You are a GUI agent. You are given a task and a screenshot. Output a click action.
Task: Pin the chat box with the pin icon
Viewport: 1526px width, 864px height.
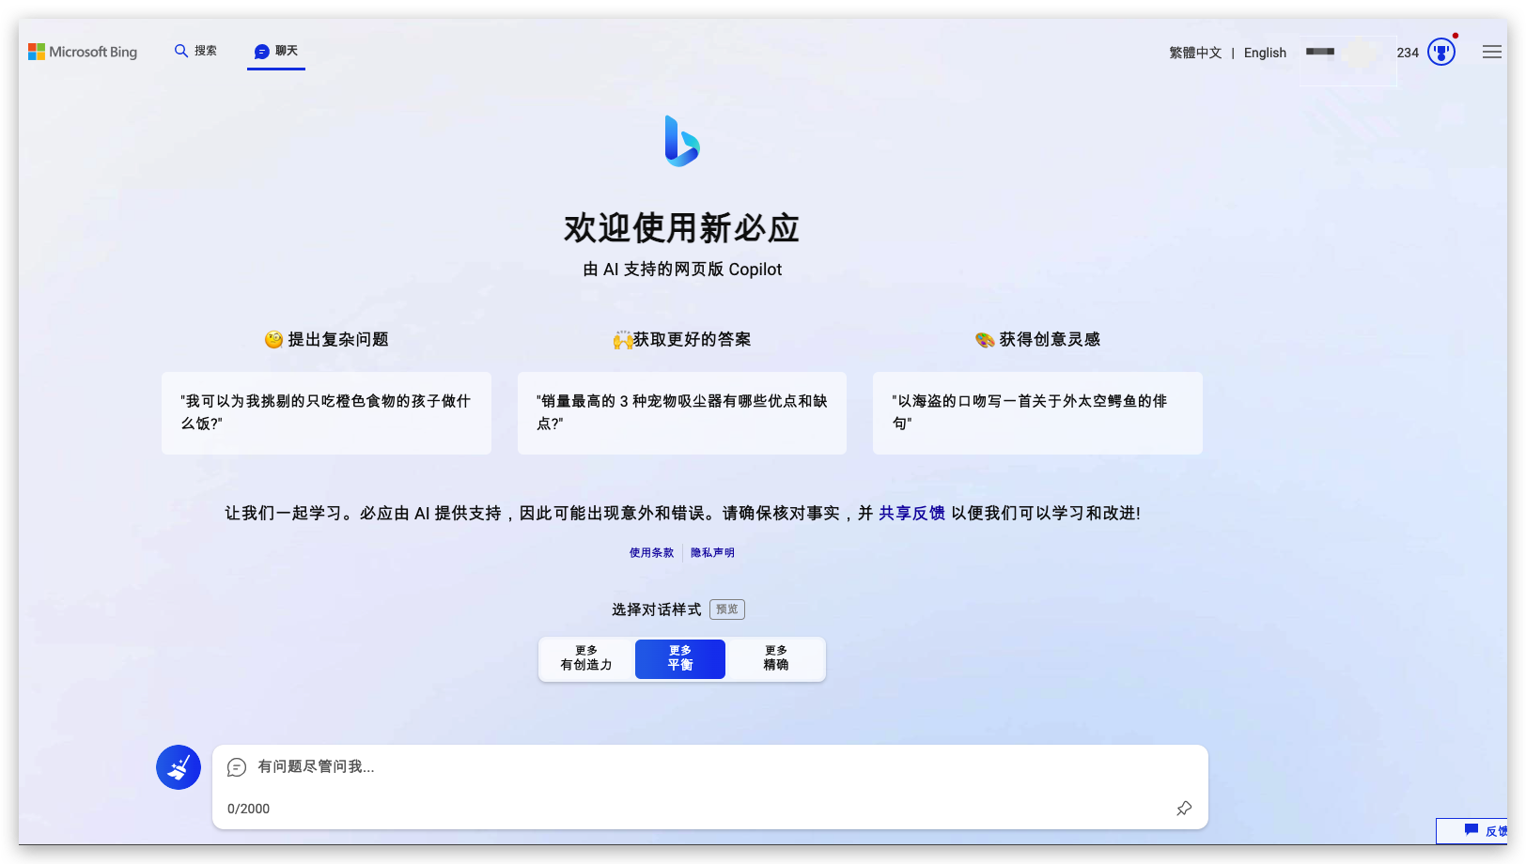tap(1184, 808)
